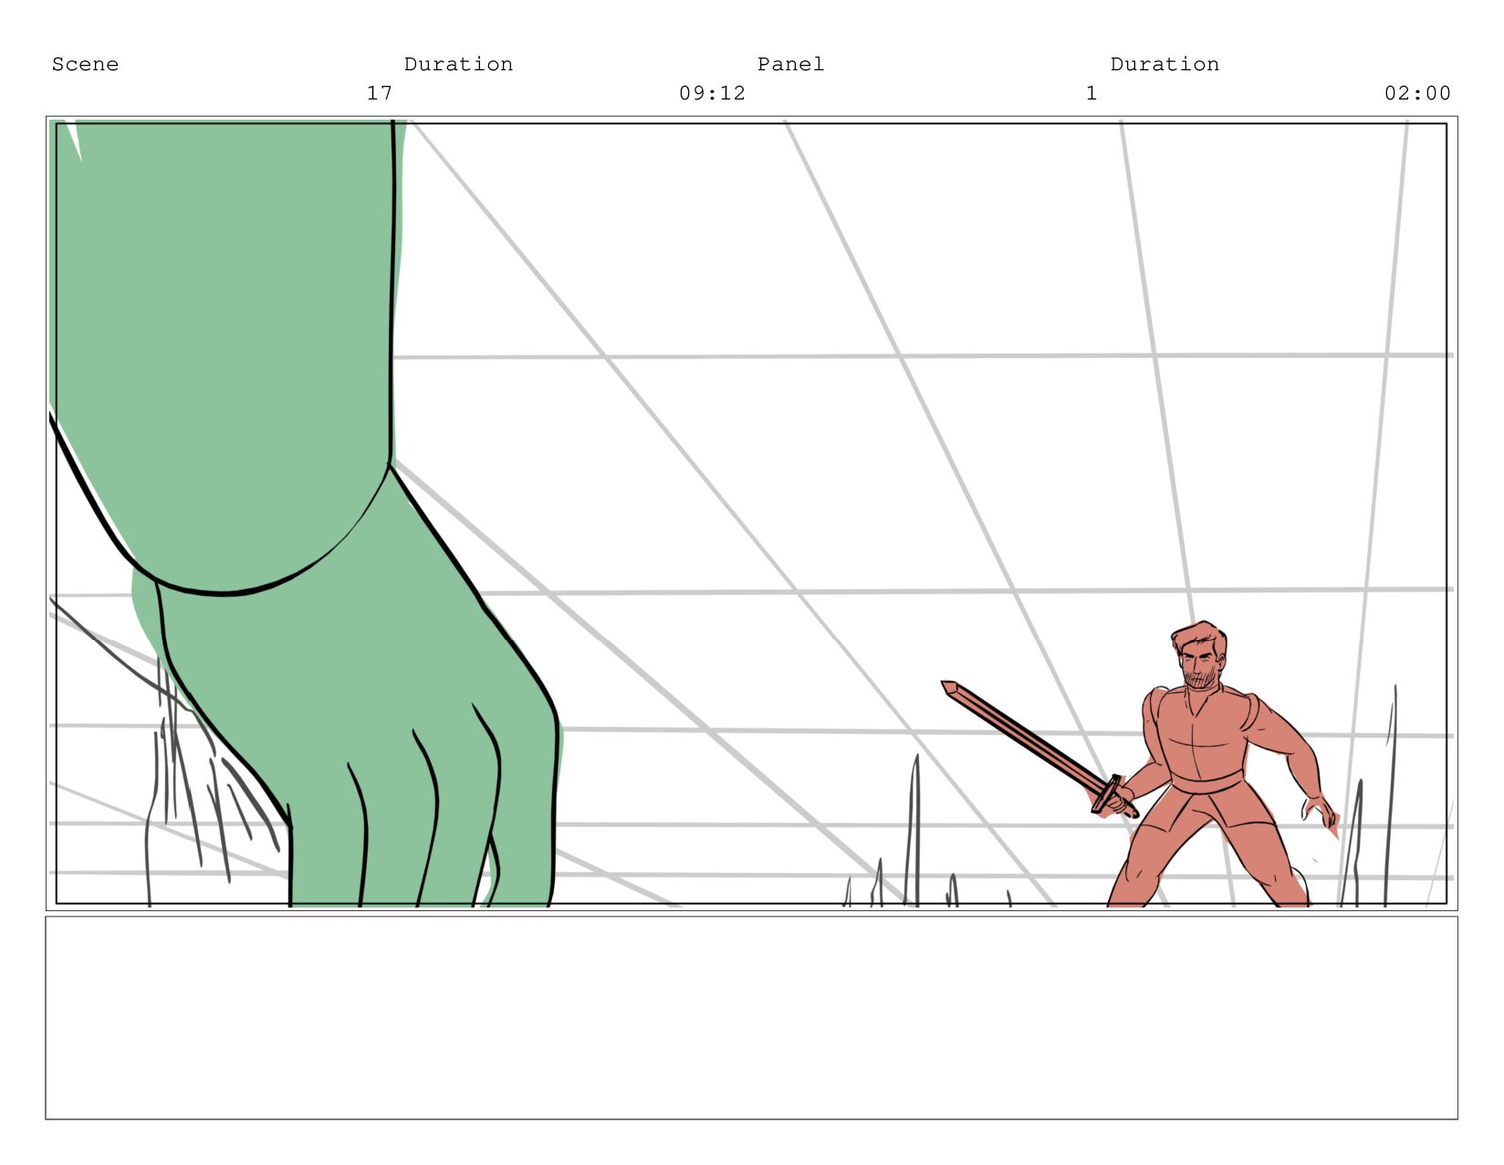The image size is (1504, 1165).
Task: Click the 'Panel' header label
Action: [x=790, y=64]
